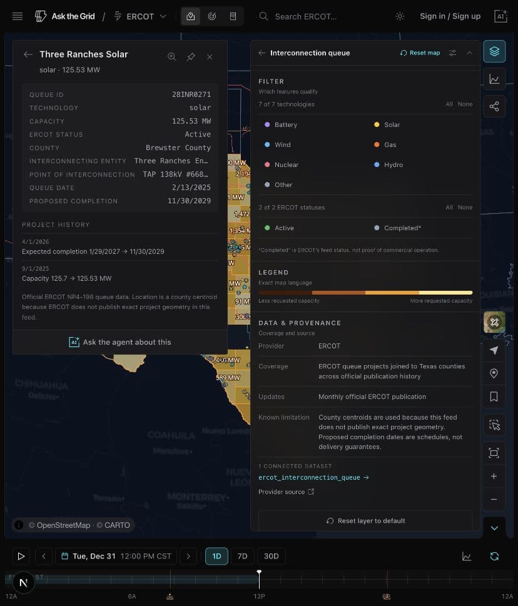Viewport: 518px width, 606px height.
Task: Click the map attribution info icon
Action: (19, 525)
